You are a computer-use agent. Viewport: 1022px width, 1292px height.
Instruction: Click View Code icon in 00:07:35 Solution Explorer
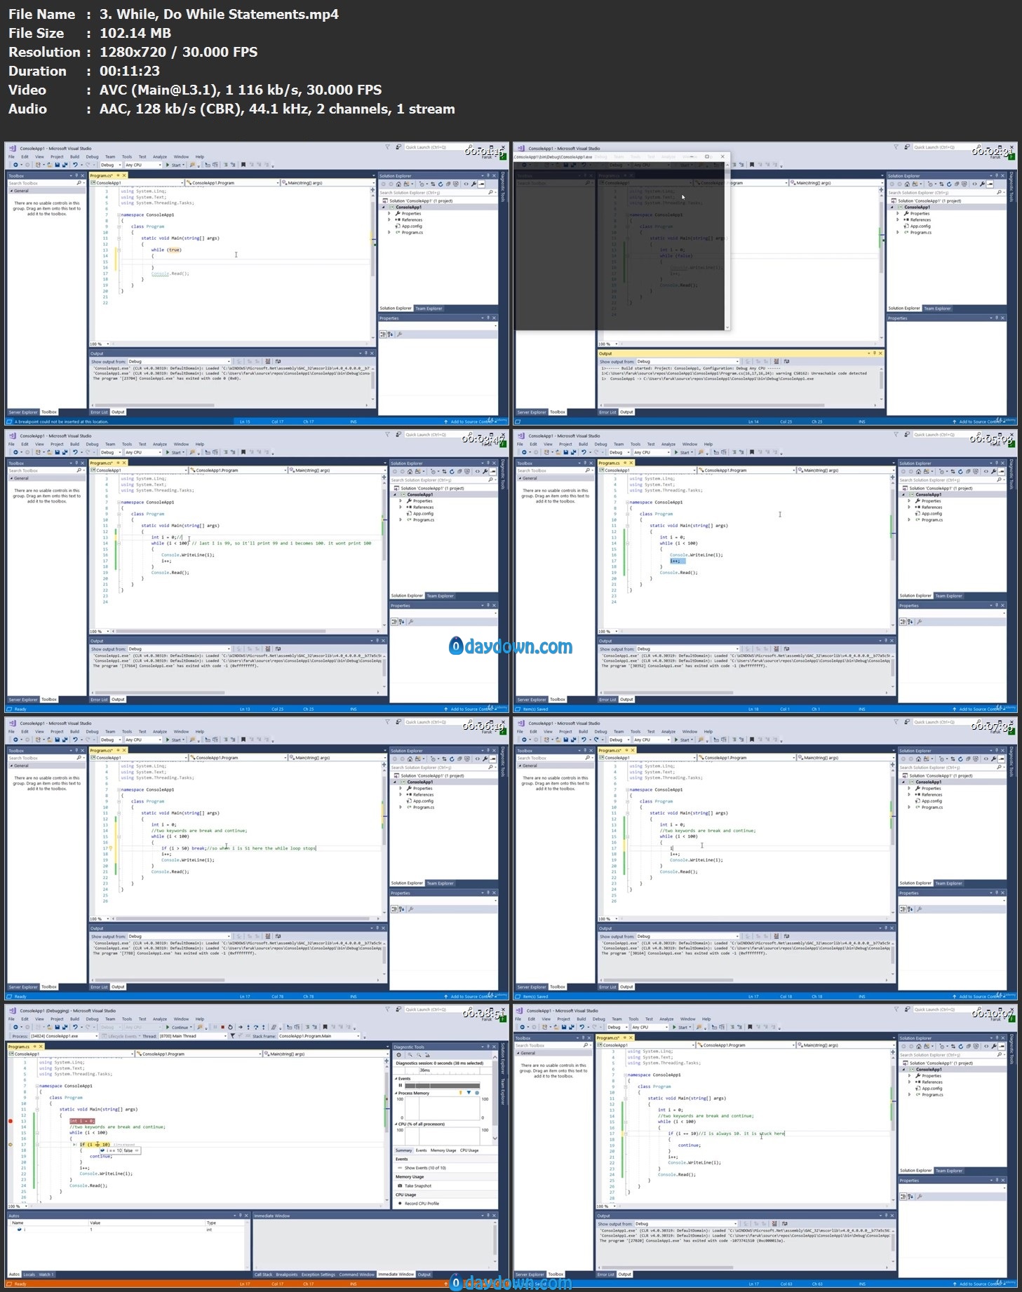pyautogui.click(x=986, y=759)
